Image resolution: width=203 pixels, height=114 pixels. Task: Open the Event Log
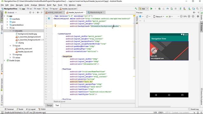pos(193,109)
